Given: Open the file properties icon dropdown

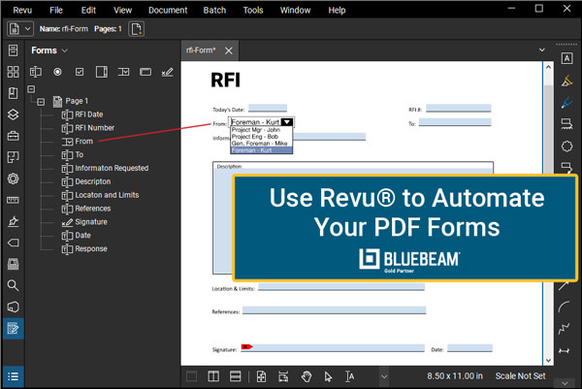Looking at the screenshot, I should pyautogui.click(x=20, y=28).
